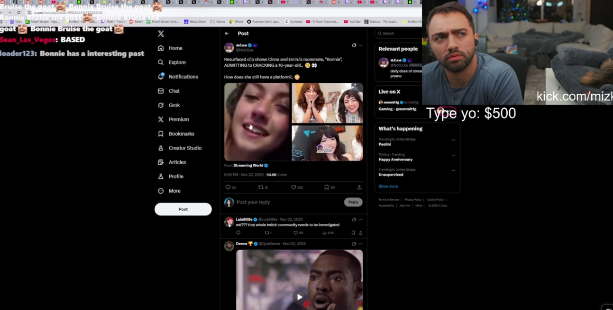
Task: Play the video in Deevo's reply
Action: [x=300, y=297]
